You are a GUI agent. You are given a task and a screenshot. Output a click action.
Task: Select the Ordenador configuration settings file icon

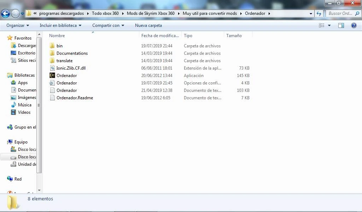tap(52, 83)
